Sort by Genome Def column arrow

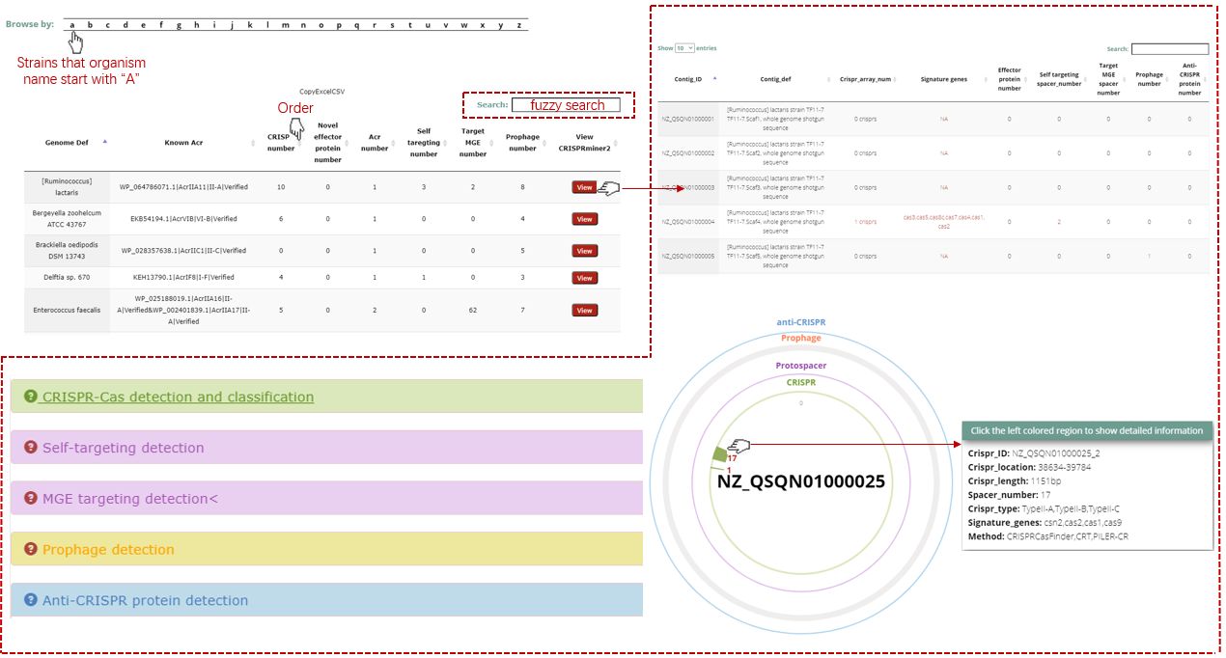pos(104,142)
